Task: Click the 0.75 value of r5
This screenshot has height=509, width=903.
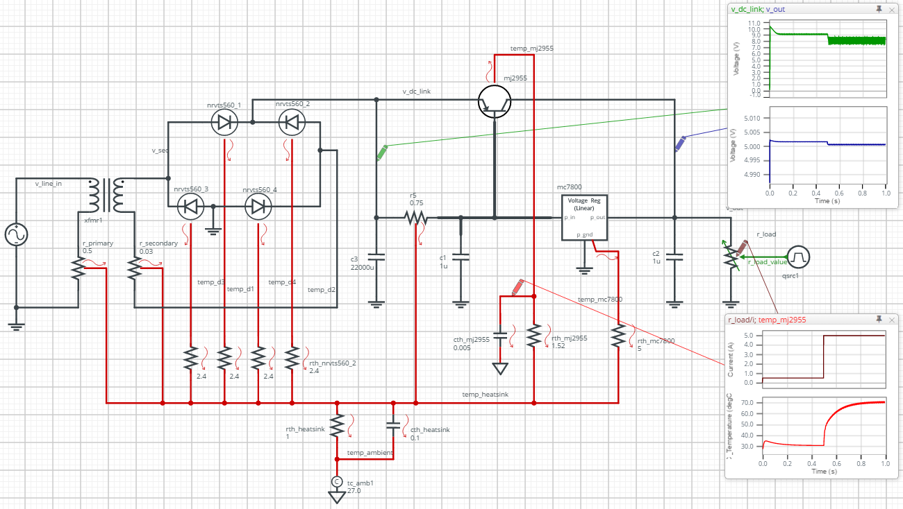Action: [x=417, y=202]
